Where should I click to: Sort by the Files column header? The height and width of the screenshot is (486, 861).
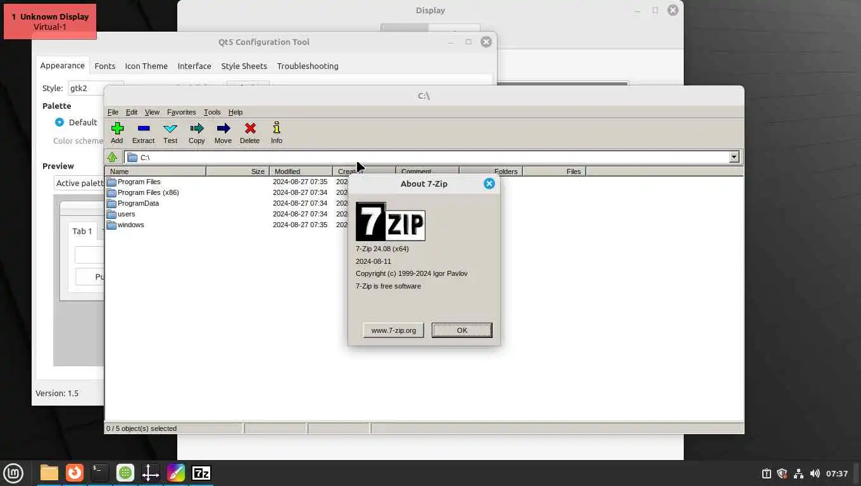click(x=555, y=171)
